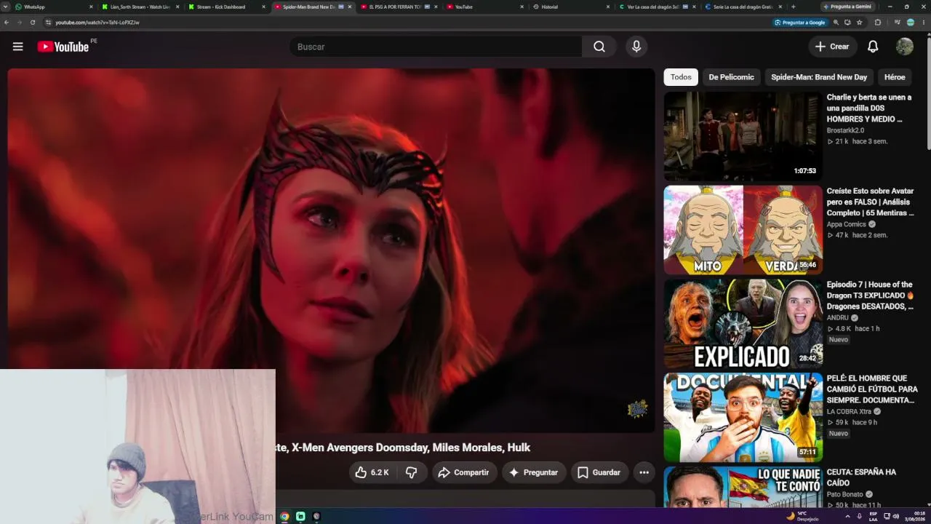Like the video showing 6.2 K
Screen dimensions: 931x524
click(x=372, y=472)
